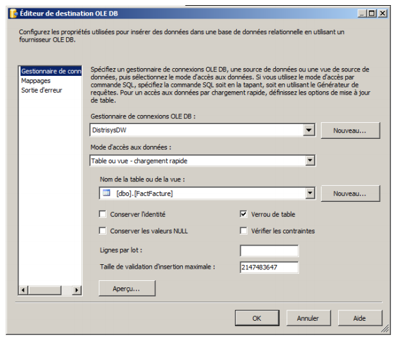
Task: Click the Annuler button
Action: click(x=308, y=318)
